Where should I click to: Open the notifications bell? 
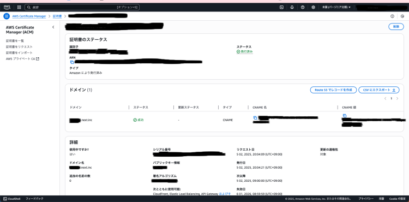(292, 7)
